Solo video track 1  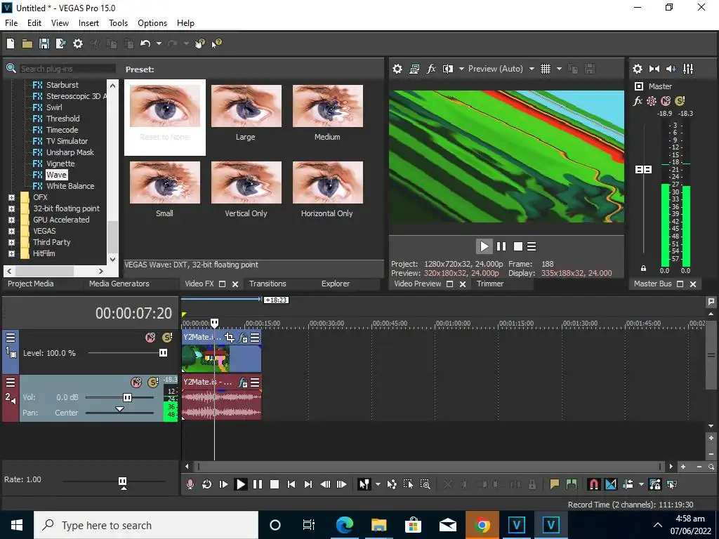pyautogui.click(x=167, y=338)
